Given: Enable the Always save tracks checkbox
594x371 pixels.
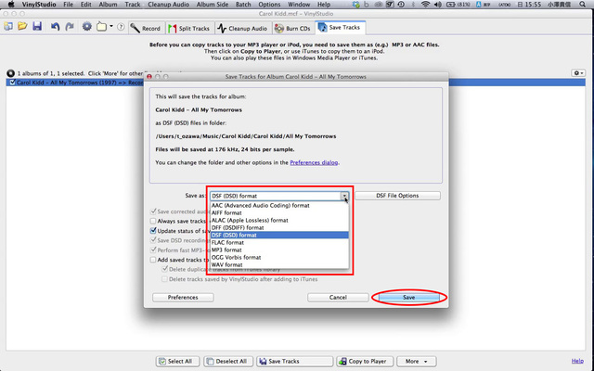Looking at the screenshot, I should 153,221.
